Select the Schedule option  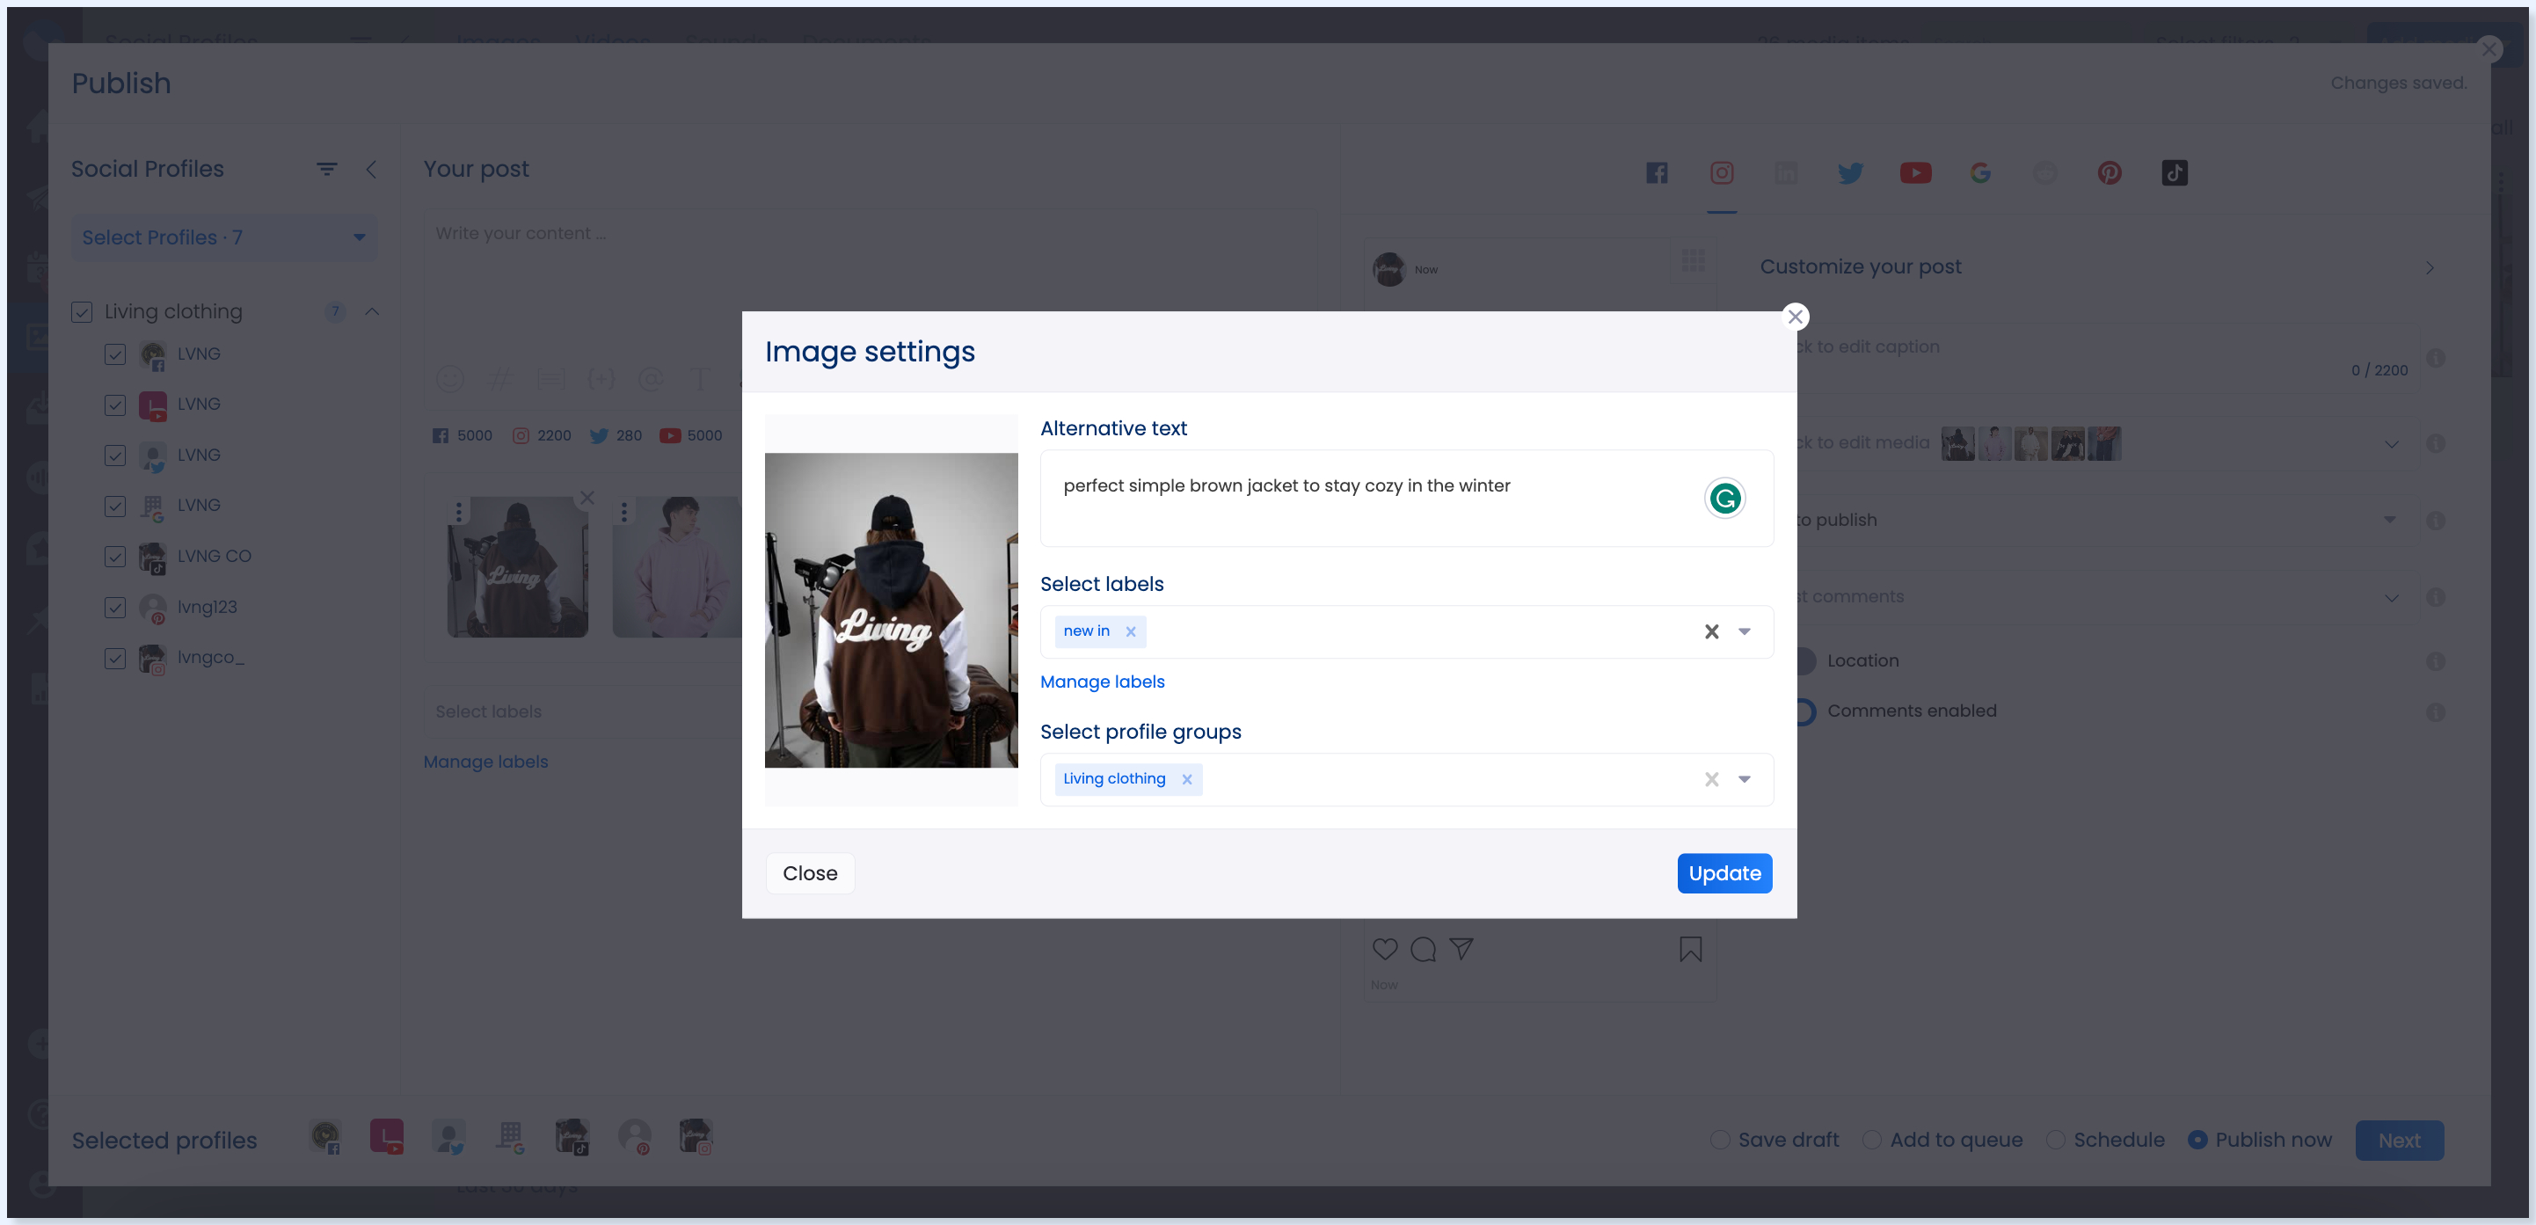pos(2056,1141)
